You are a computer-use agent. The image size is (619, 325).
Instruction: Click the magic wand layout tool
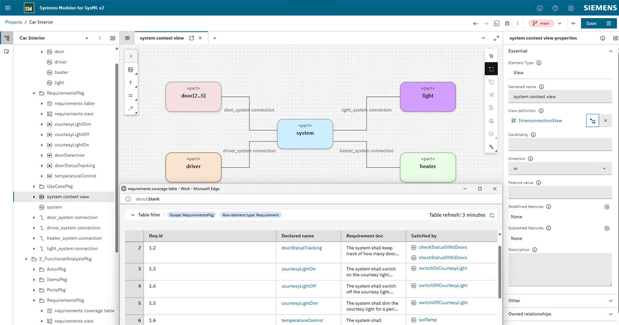(x=492, y=147)
